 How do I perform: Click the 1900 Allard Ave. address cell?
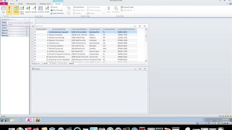(80, 38)
